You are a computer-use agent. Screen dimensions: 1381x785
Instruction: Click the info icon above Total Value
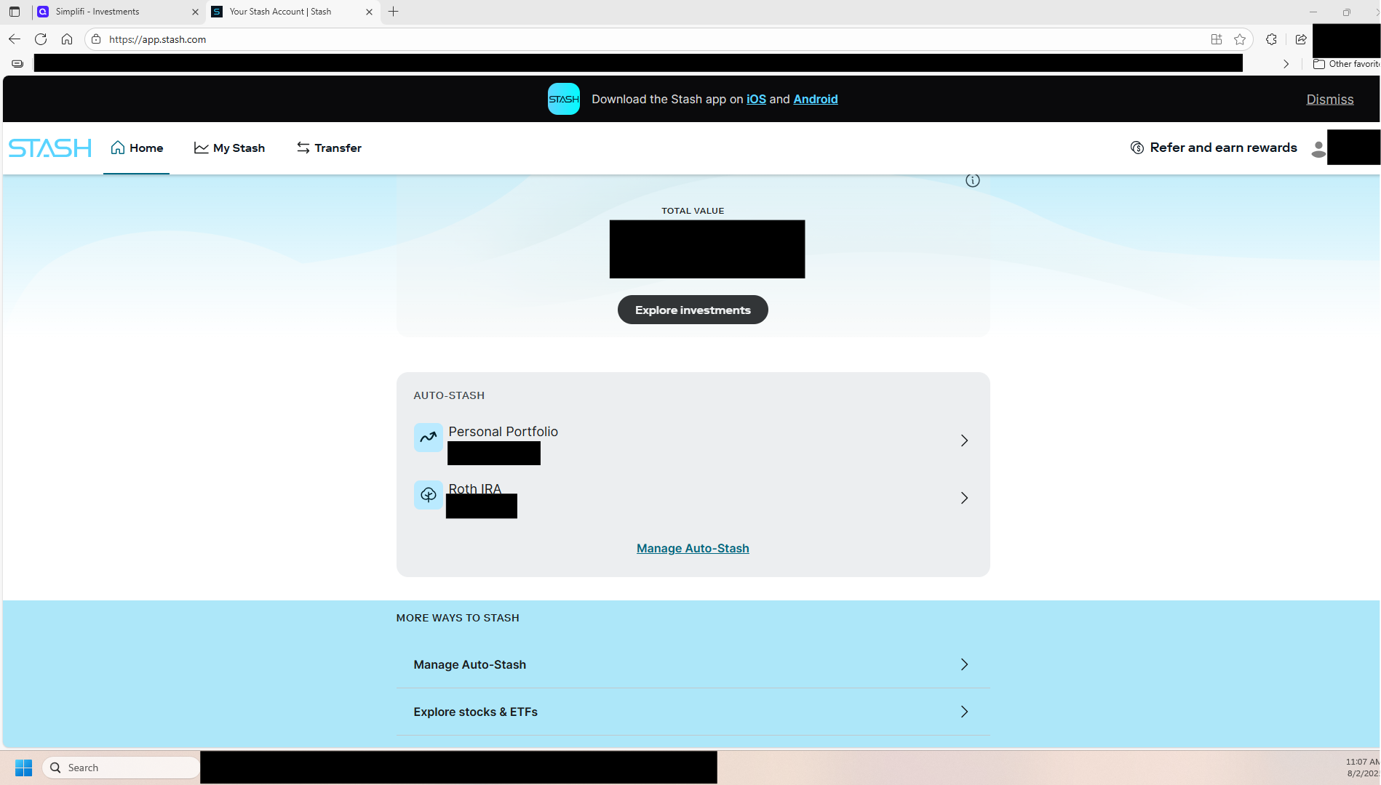[972, 181]
